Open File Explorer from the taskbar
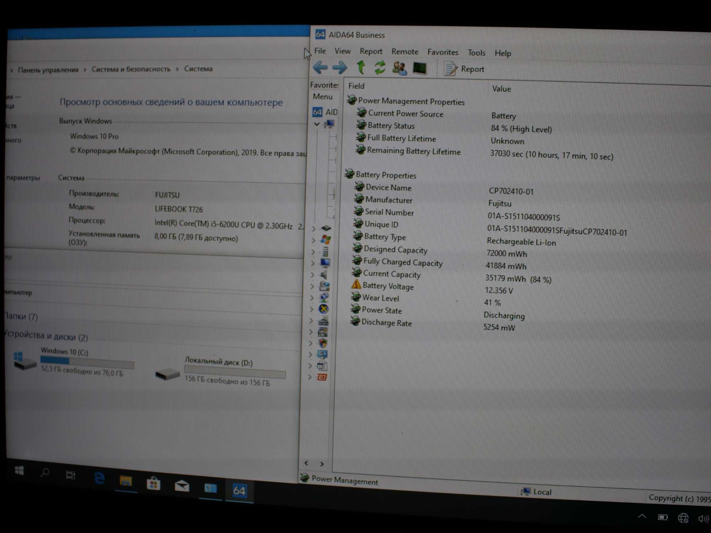The height and width of the screenshot is (533, 711). click(125, 481)
